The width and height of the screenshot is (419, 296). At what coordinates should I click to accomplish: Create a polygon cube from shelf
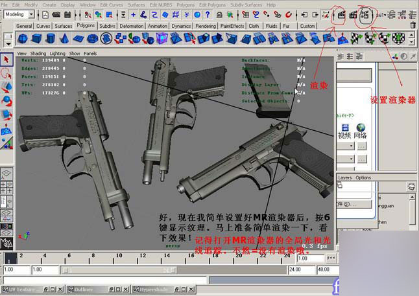(36, 39)
